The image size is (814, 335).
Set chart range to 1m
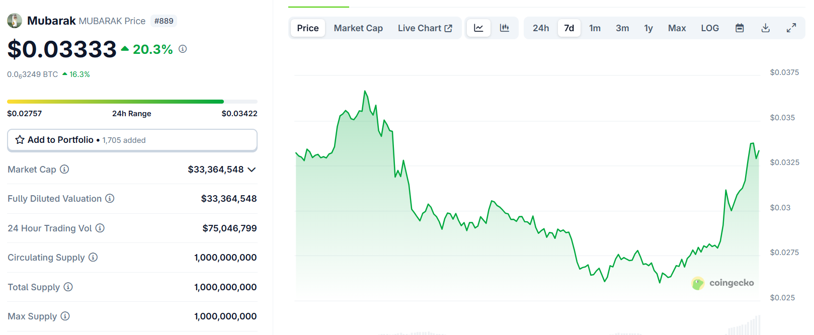(595, 28)
